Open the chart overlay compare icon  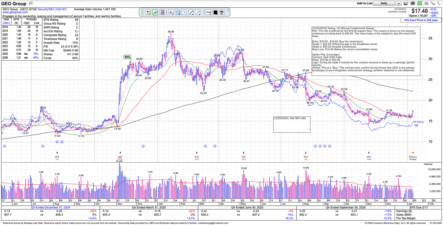tap(406, 3)
